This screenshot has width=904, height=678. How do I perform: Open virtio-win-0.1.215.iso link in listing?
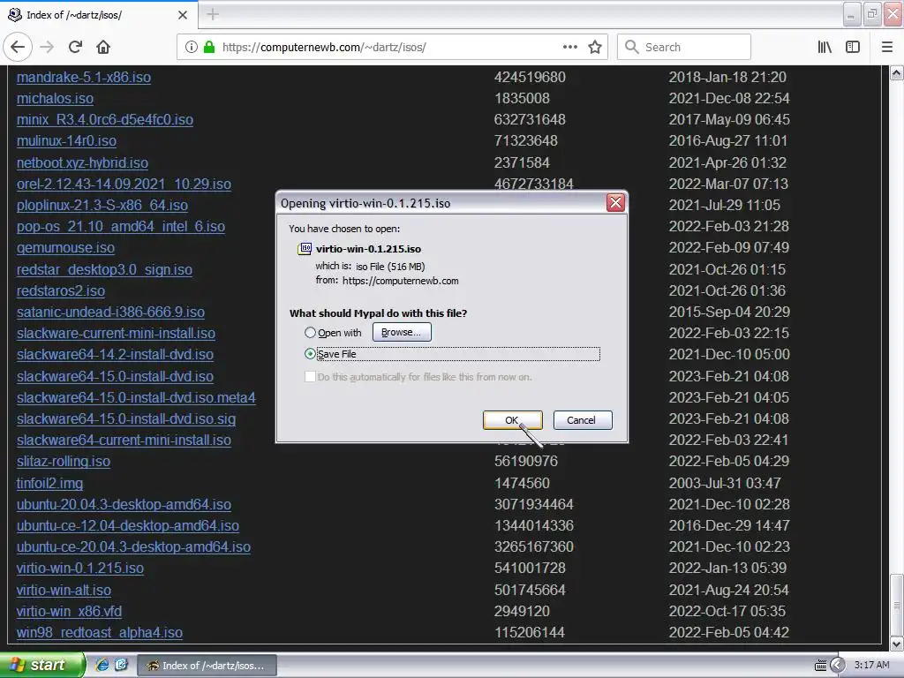80,569
